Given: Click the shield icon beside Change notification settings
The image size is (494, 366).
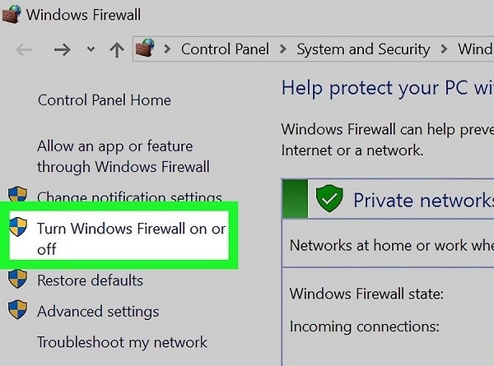Looking at the screenshot, I should click(x=17, y=197).
